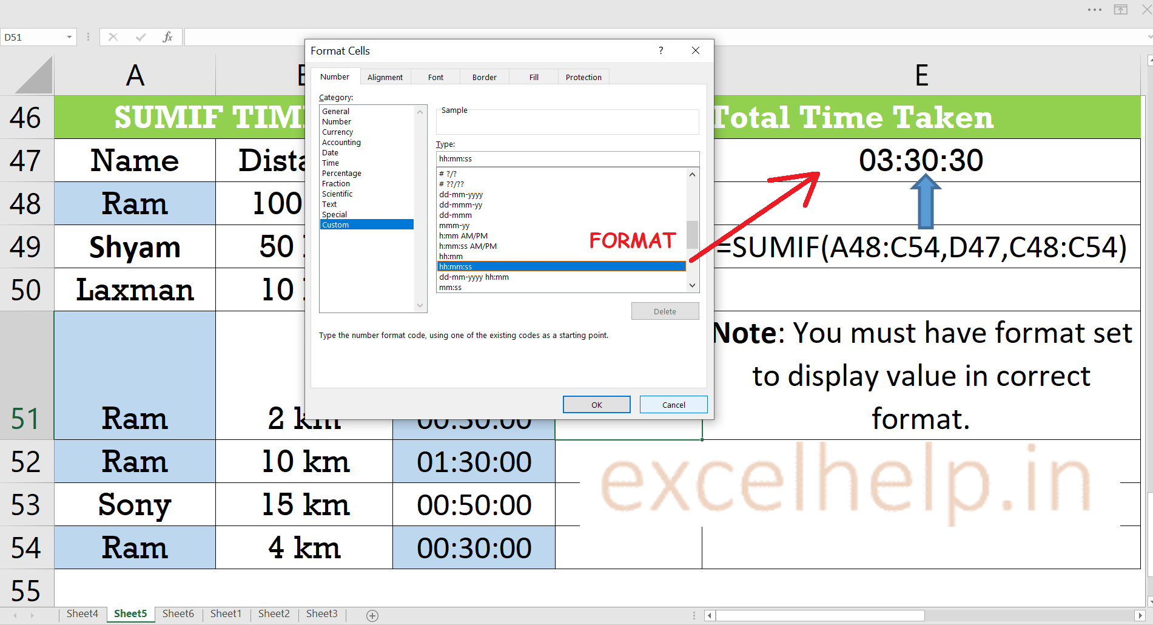This screenshot has width=1153, height=625.
Task: Open Ribbon Display Options icon at top right
Action: 1120,10
